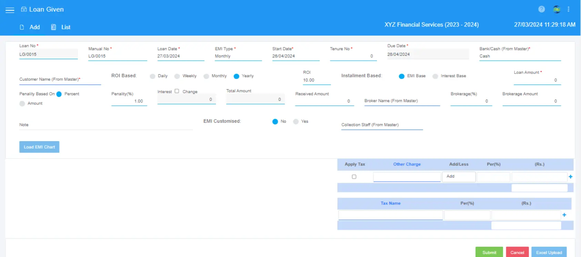This screenshot has height=257, width=581.
Task: Click the Other Charge column header
Action: (x=407, y=164)
